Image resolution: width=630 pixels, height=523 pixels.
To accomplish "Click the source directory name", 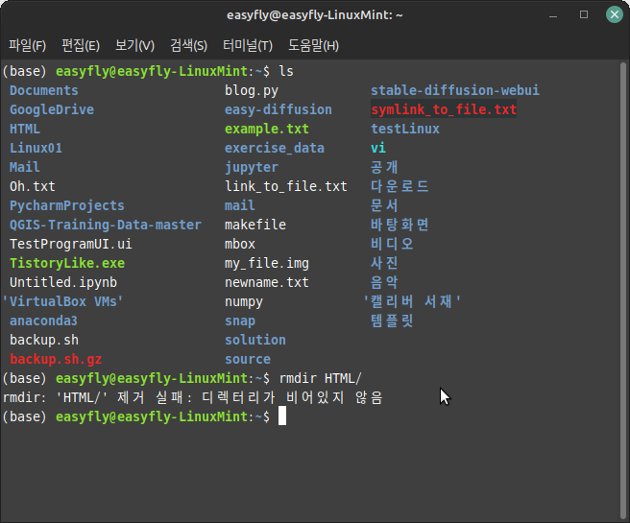I will coord(248,359).
